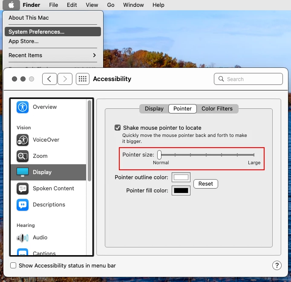Click the red close window button
291x282 pixels.
(14, 79)
